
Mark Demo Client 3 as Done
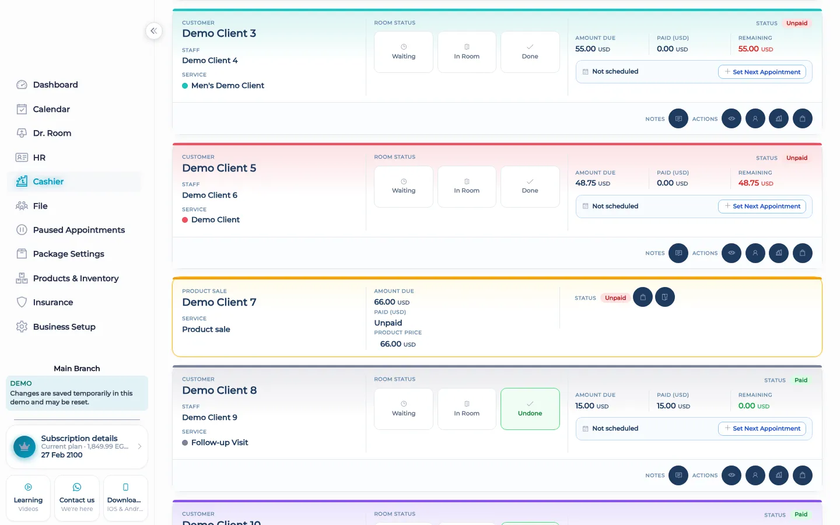530,52
